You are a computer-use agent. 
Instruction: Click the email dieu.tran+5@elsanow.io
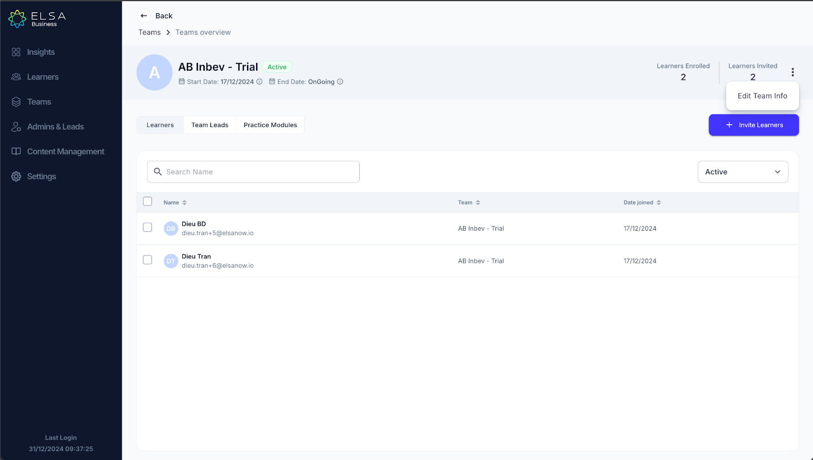(x=217, y=233)
